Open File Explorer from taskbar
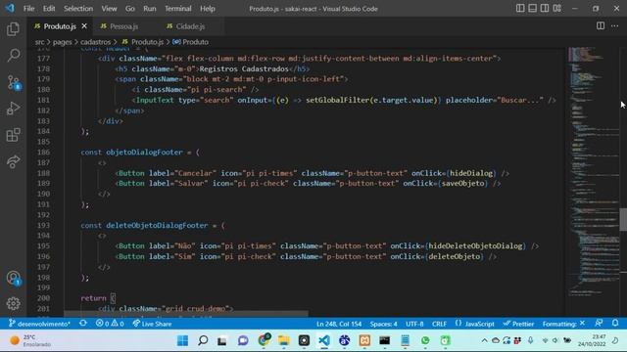Image resolution: width=627 pixels, height=352 pixels. pos(283,340)
